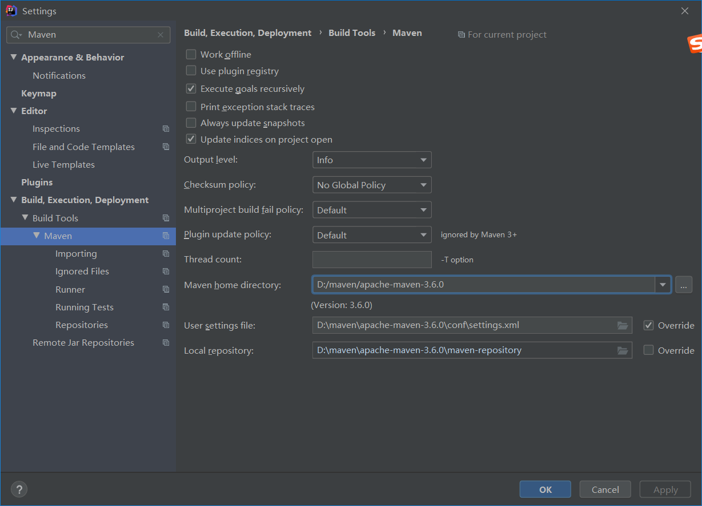Click the project-level icon beside Running Tests
The image size is (702, 506).
(x=166, y=307)
